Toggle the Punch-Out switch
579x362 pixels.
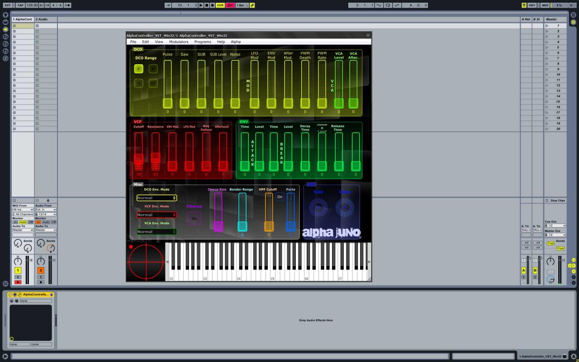tap(397, 5)
